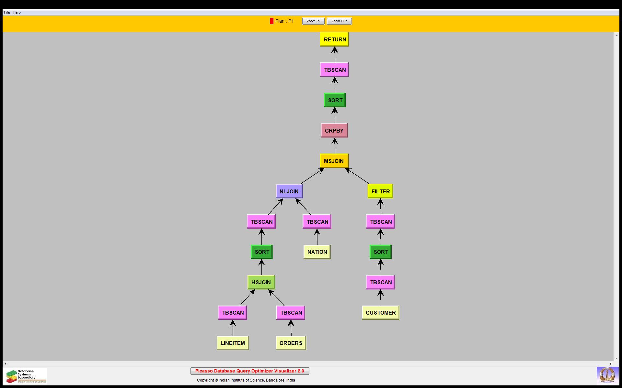Click the vertical scrollbar down arrow

click(616, 358)
